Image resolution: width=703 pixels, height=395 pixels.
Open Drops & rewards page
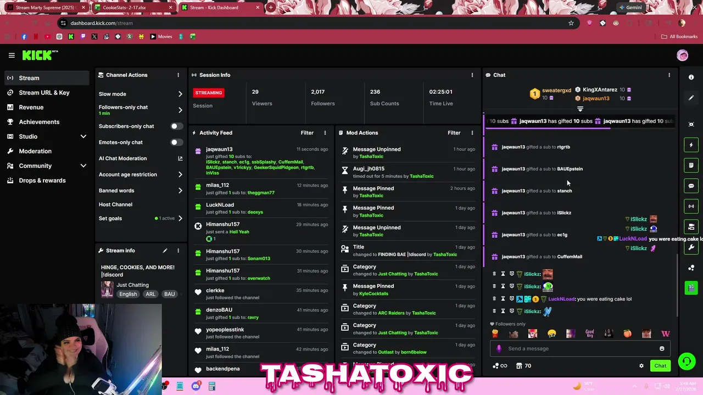coord(46,180)
